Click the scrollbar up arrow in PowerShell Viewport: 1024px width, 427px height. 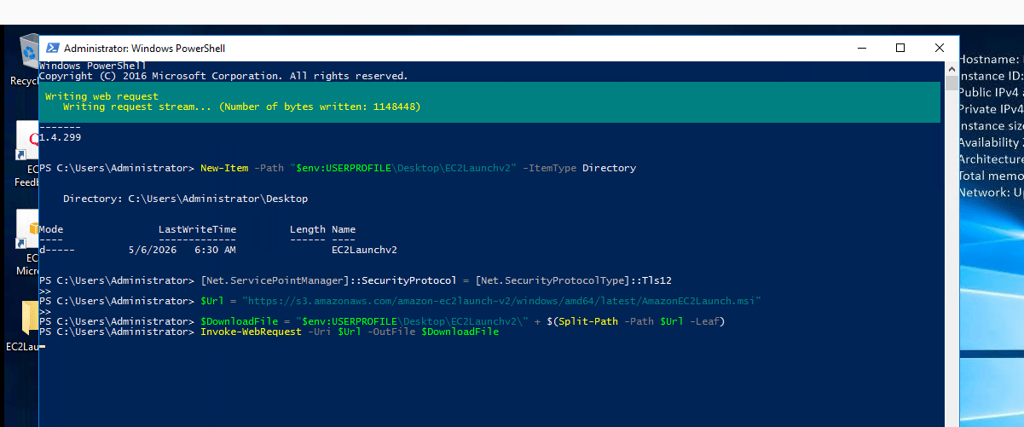951,68
